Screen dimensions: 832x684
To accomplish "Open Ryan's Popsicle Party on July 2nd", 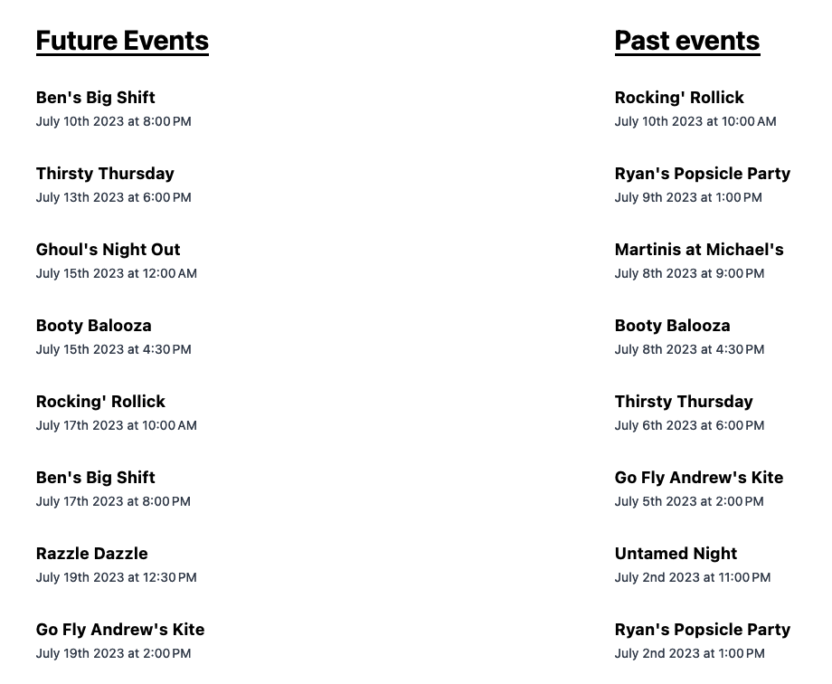I will point(702,630).
